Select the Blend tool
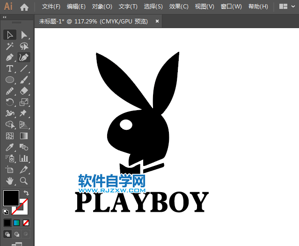The width and height of the screenshot is (299, 246). 24,147
